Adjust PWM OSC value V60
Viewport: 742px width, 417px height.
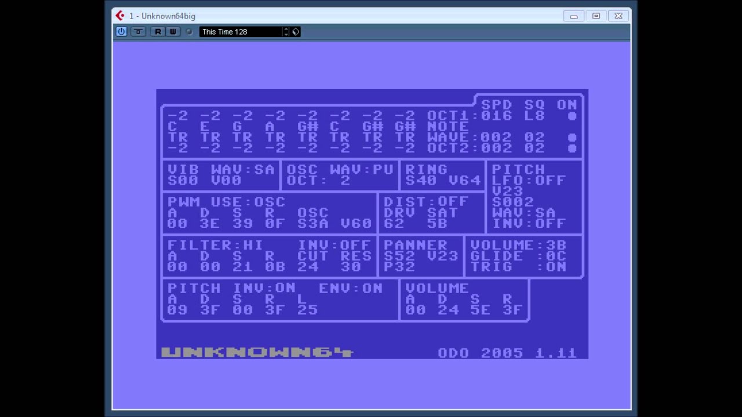(356, 224)
